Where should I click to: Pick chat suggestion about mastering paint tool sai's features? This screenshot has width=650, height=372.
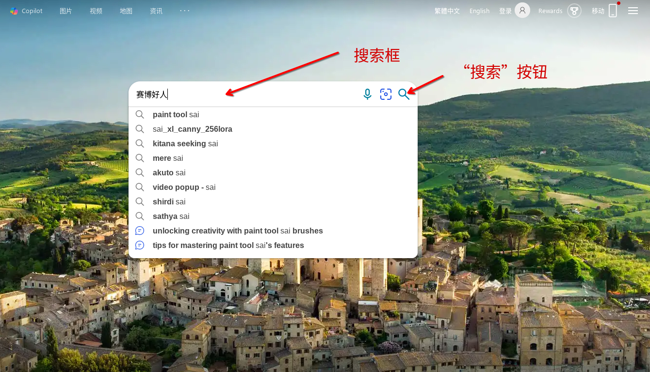[228, 246]
